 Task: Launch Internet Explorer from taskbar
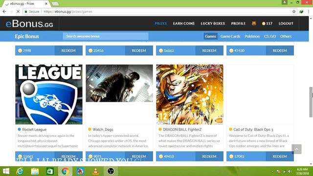tap(20, 171)
